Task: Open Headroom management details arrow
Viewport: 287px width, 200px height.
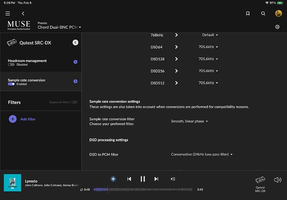Action: pyautogui.click(x=75, y=62)
